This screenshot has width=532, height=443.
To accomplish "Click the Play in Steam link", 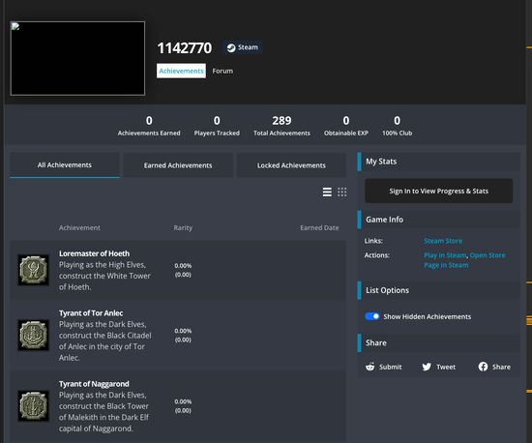I will 445,255.
